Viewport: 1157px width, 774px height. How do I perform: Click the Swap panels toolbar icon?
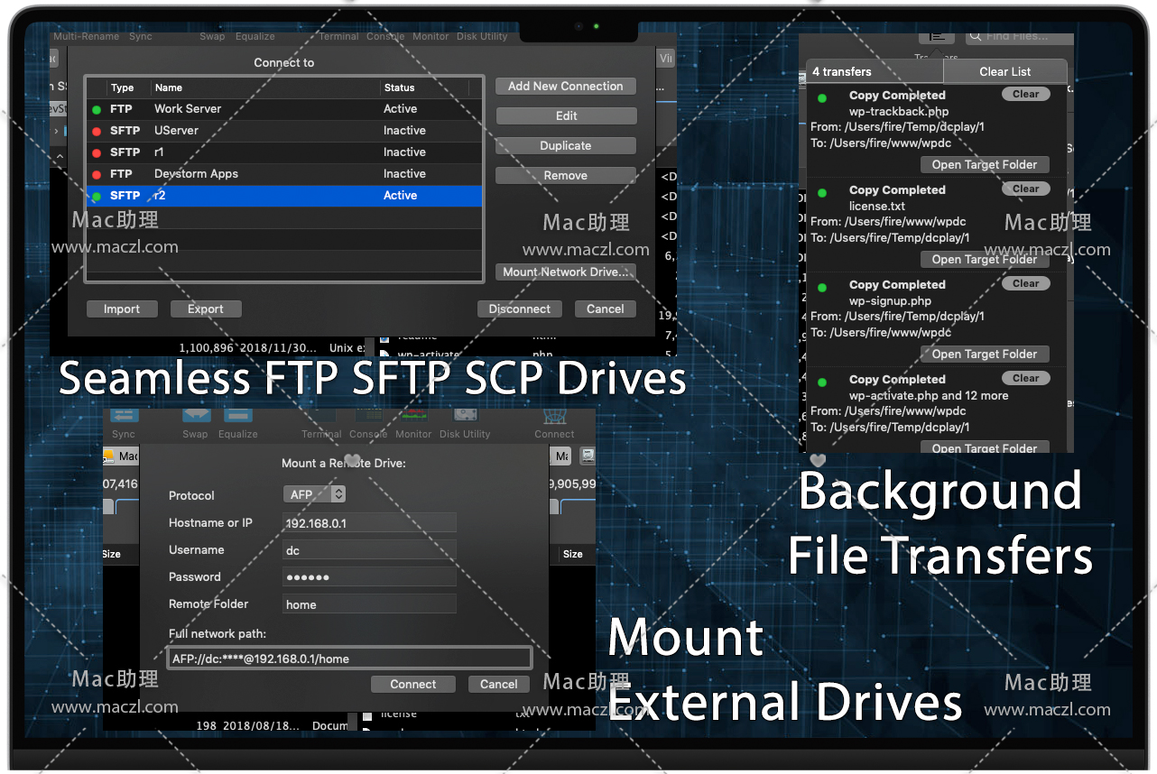[x=195, y=417]
